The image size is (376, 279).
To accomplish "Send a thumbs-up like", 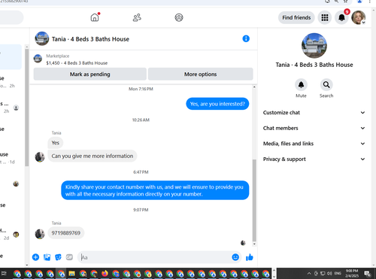I will point(250,257).
